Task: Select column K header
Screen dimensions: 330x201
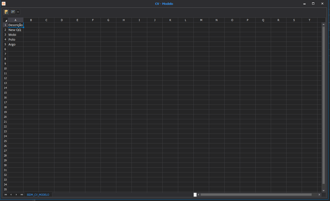Action: pos(170,20)
